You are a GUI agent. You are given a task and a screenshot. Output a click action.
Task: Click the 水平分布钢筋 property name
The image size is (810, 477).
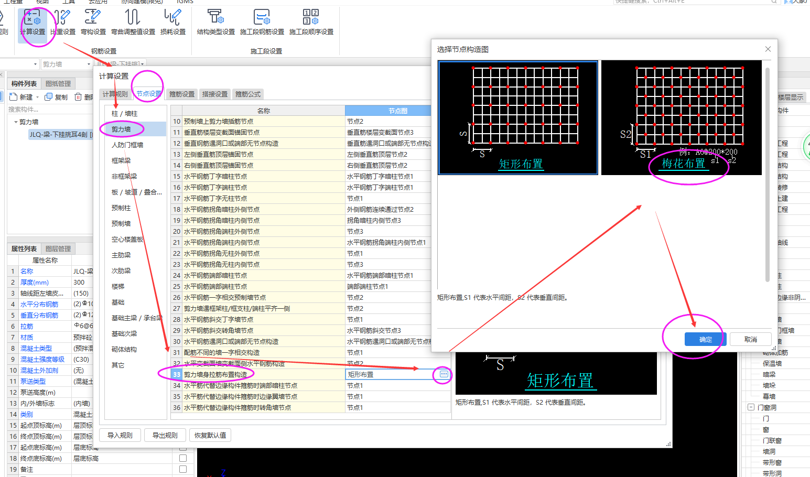pyautogui.click(x=39, y=304)
